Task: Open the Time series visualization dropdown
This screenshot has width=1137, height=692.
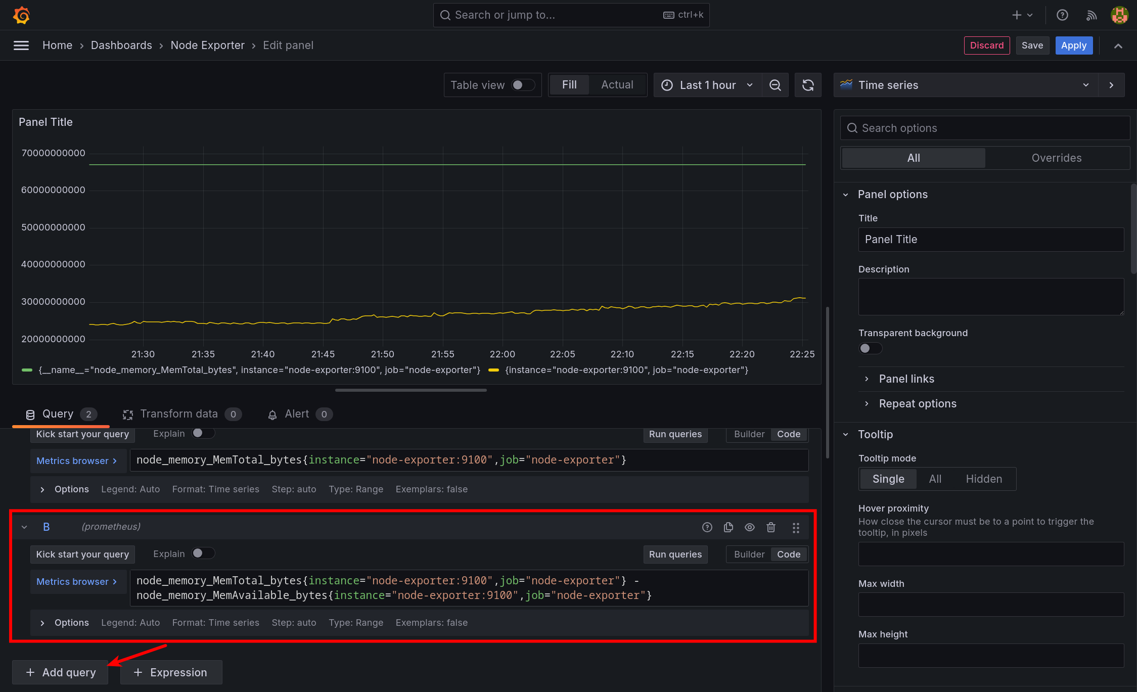Action: pos(966,85)
